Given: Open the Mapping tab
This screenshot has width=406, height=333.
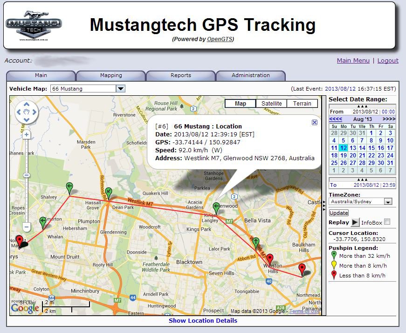Looking at the screenshot, I should click(111, 76).
